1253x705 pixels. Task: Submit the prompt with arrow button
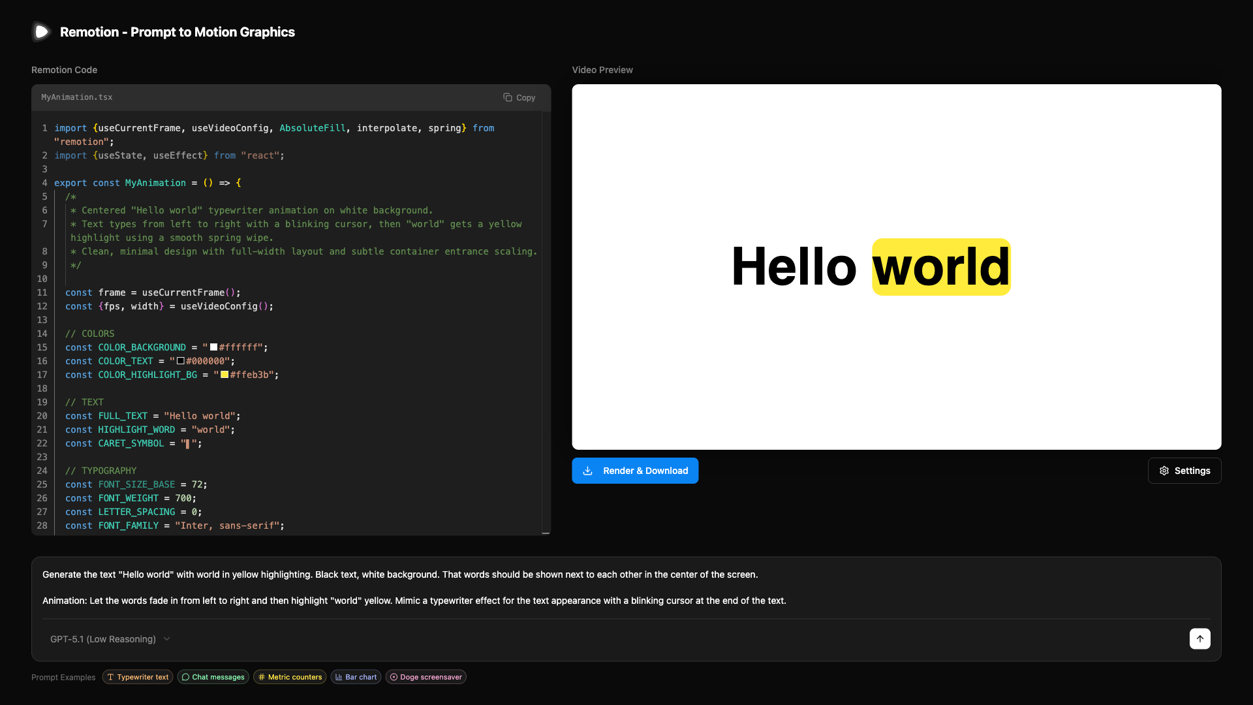pyautogui.click(x=1199, y=638)
